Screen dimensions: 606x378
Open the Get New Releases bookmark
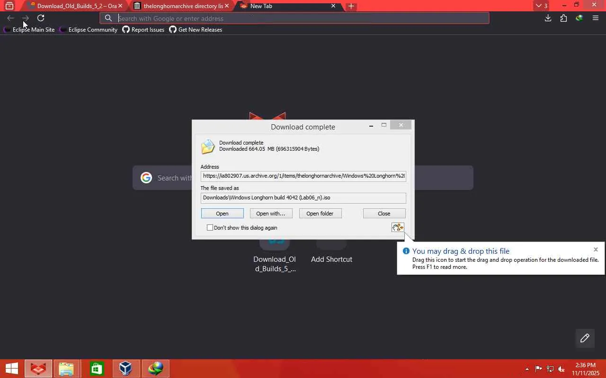pos(196,30)
